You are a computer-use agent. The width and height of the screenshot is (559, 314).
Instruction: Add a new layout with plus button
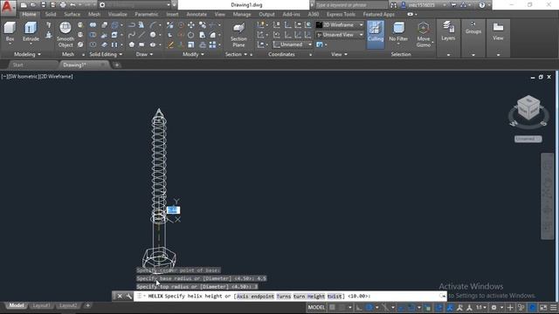pyautogui.click(x=87, y=305)
